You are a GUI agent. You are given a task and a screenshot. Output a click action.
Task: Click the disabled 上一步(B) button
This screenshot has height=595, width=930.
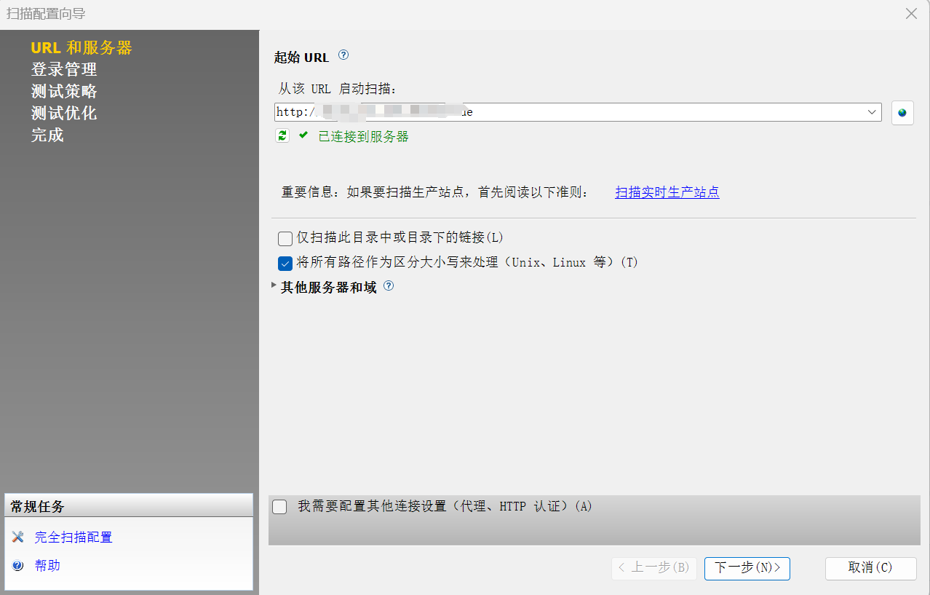coord(654,568)
